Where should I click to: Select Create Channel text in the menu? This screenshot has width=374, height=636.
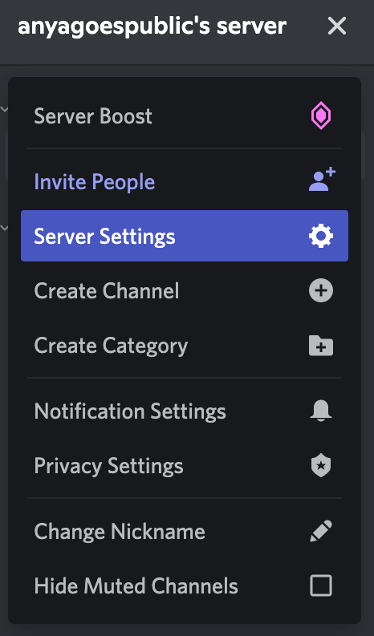click(x=107, y=291)
